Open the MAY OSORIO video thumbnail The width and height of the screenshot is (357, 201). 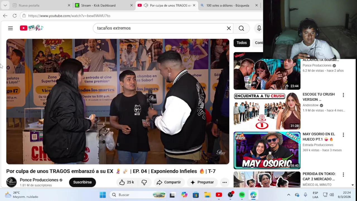coord(267,150)
